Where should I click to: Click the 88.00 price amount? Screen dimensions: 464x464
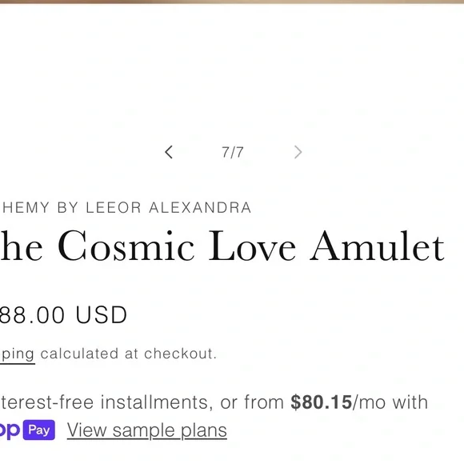point(32,315)
